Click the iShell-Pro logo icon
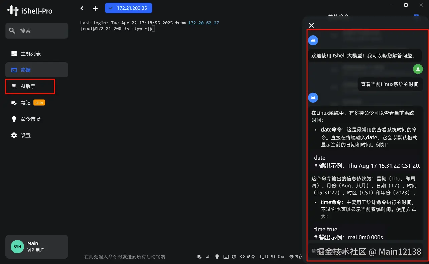 (x=13, y=11)
